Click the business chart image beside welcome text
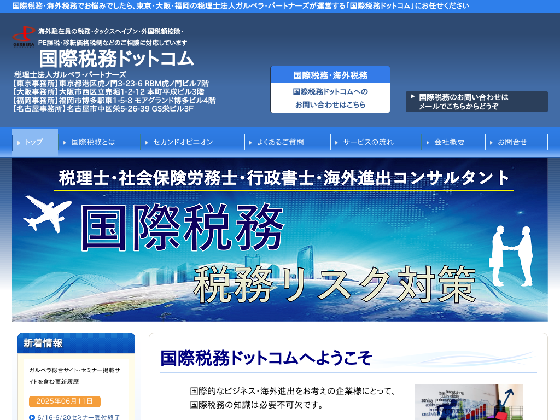 [x=469, y=402]
